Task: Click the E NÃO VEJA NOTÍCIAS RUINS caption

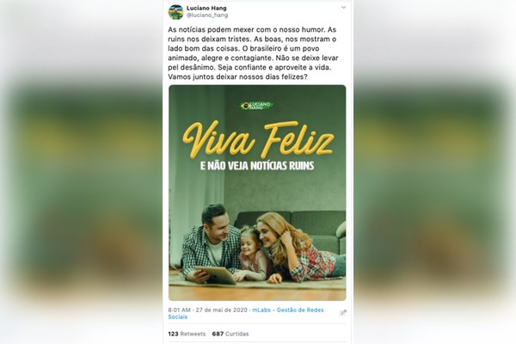Action: 257,166
